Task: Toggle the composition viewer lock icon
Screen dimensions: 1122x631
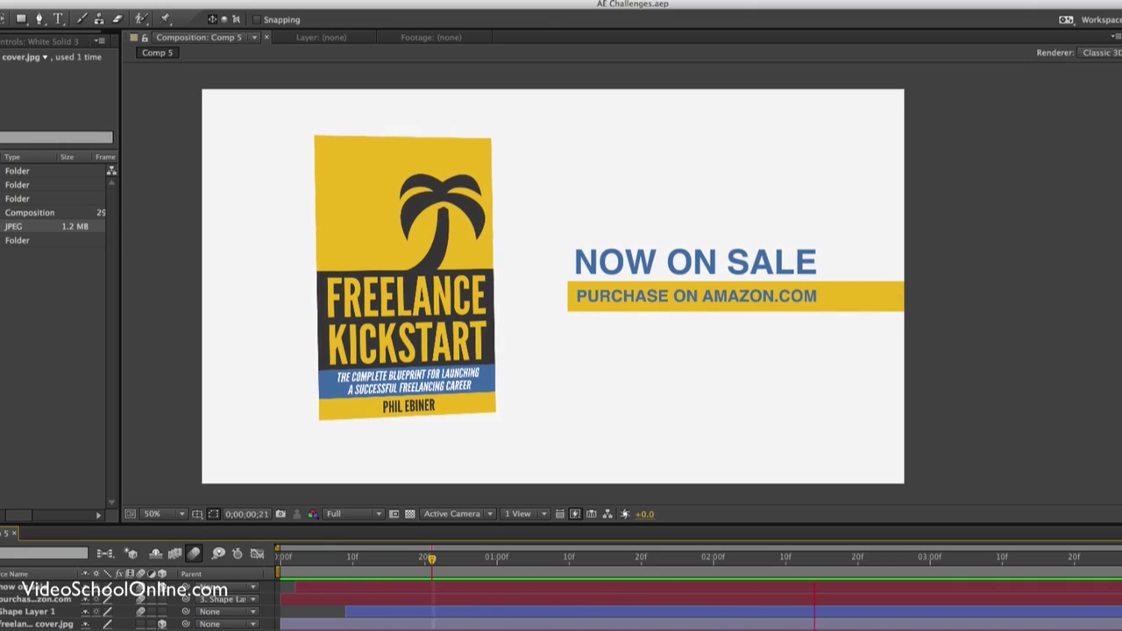Action: point(145,38)
